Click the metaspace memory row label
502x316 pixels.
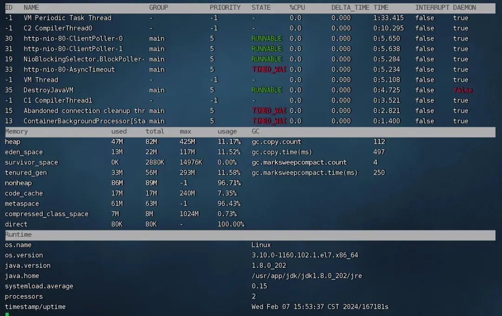tap(22, 204)
